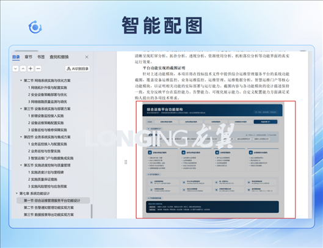Collapse 第三节 设备系统实施与部署方案
The height and width of the screenshot is (248, 323).
pos(21,109)
